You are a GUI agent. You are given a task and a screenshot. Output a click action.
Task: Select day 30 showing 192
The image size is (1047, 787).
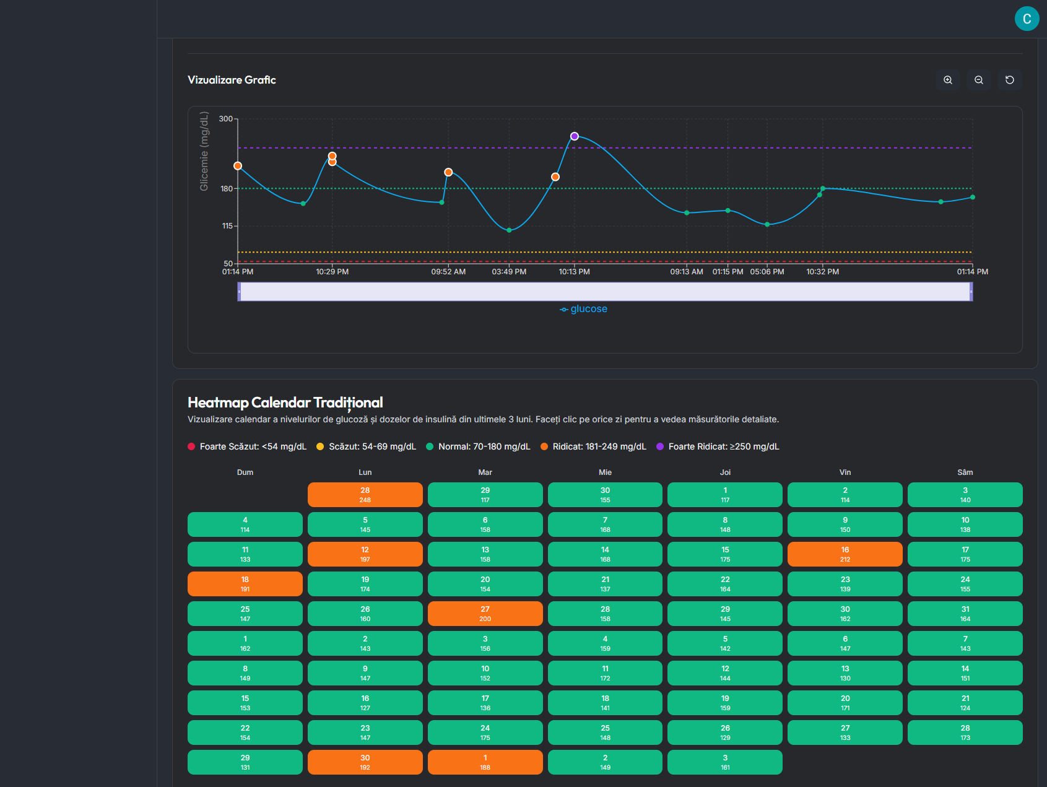coord(365,762)
